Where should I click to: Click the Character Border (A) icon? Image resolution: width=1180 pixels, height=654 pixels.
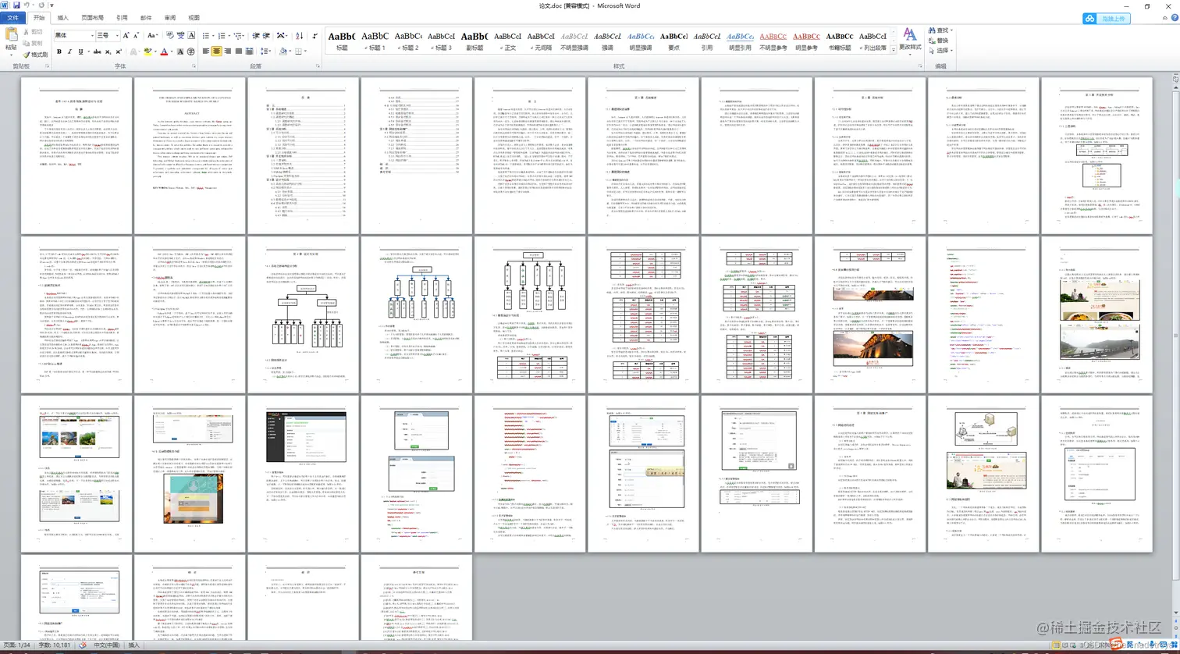[x=191, y=35]
